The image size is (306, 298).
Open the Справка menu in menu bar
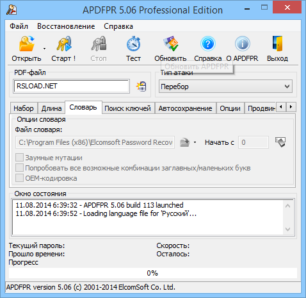(118, 26)
